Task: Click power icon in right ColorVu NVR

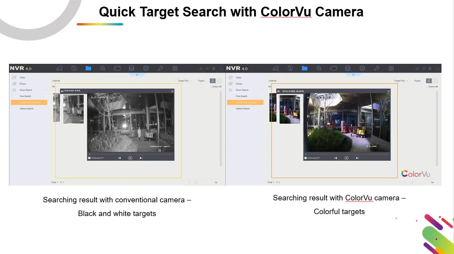Action: [x=438, y=68]
